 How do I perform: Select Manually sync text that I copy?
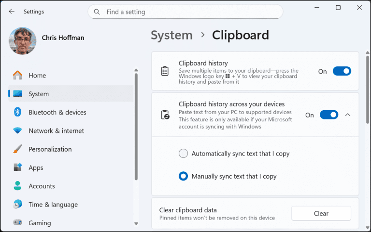(x=183, y=176)
